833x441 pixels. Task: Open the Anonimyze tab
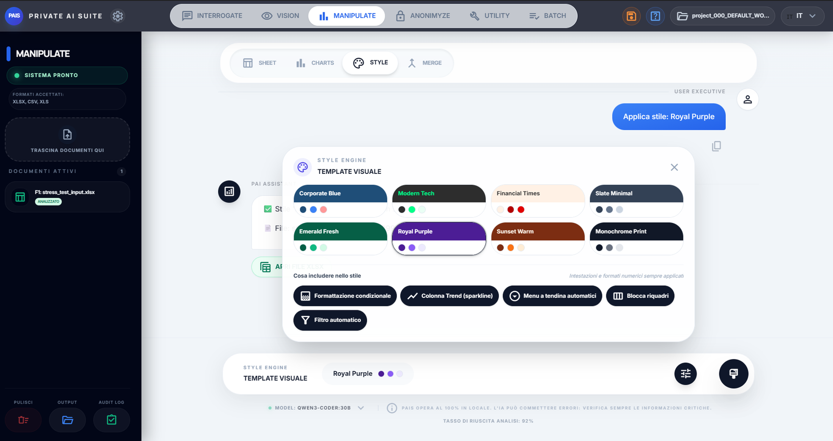[x=423, y=16]
